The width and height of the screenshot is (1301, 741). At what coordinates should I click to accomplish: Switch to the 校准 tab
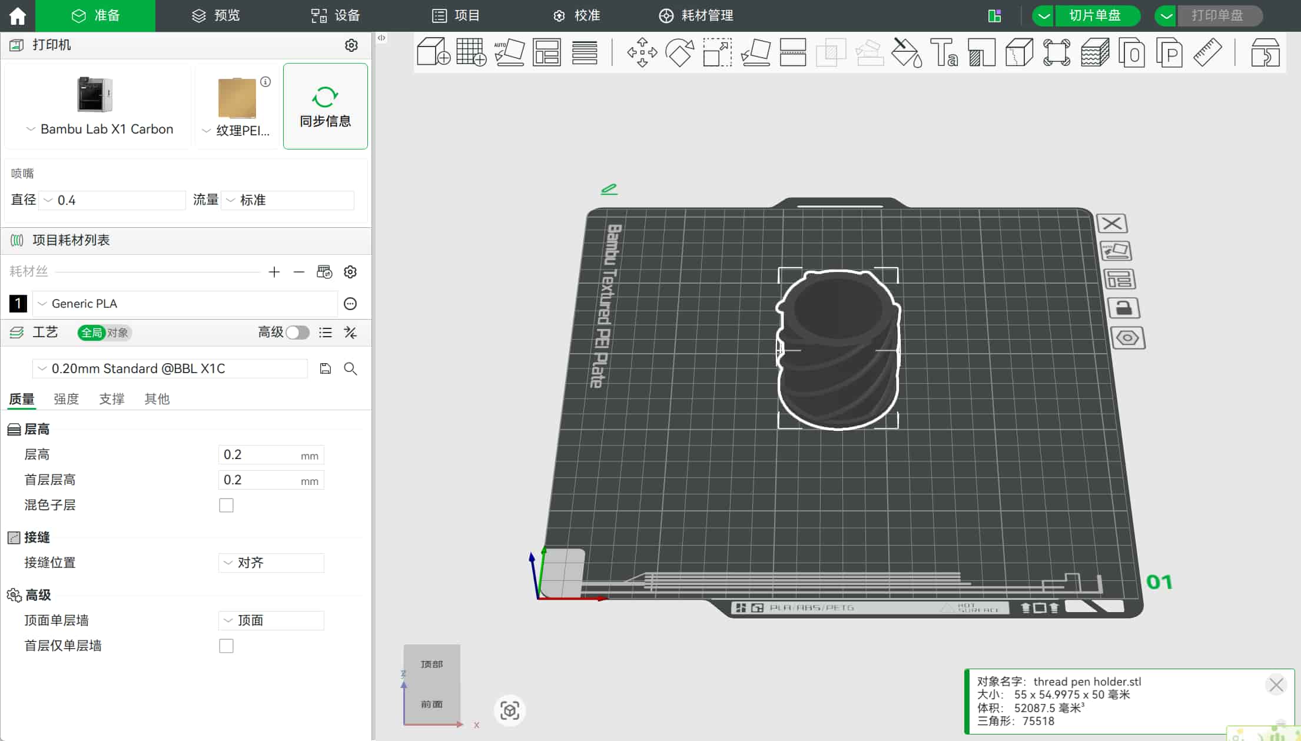coord(576,16)
